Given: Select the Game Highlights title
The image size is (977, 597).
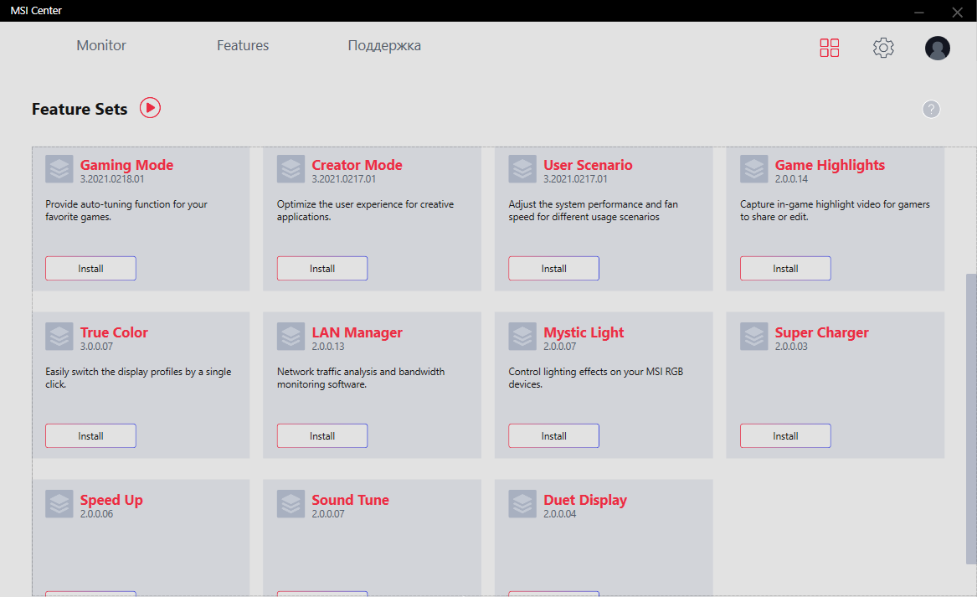Looking at the screenshot, I should 830,165.
